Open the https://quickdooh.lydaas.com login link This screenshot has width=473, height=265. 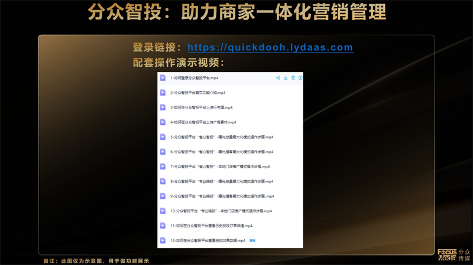point(270,47)
